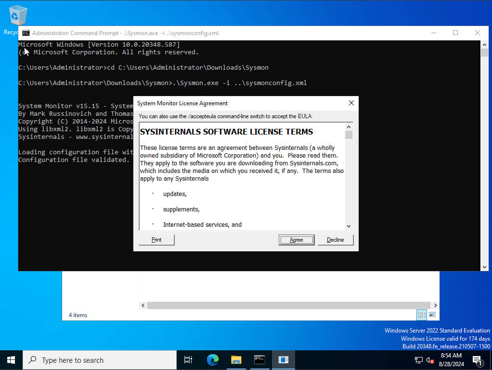The height and width of the screenshot is (370, 492).
Task: Click the Command Prompt title bar icon
Action: click(x=26, y=33)
